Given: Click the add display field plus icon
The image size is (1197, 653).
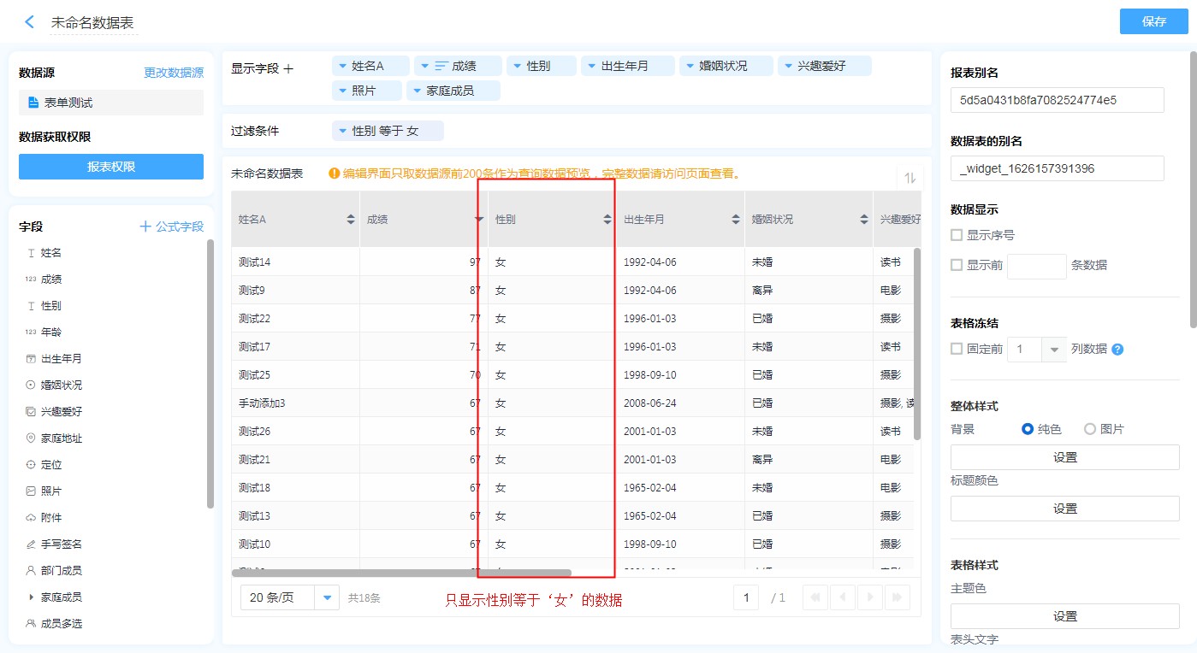Looking at the screenshot, I should click(288, 68).
